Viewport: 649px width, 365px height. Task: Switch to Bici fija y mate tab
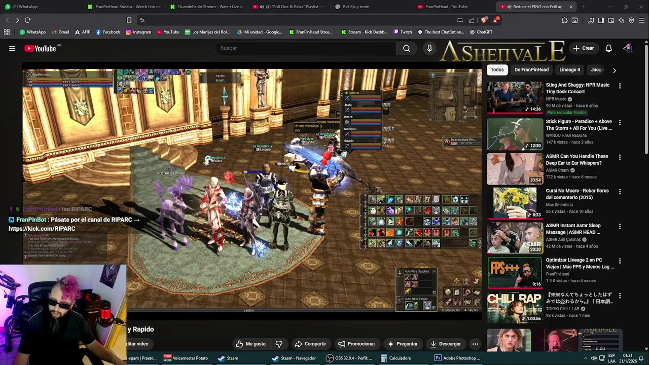coord(372,7)
